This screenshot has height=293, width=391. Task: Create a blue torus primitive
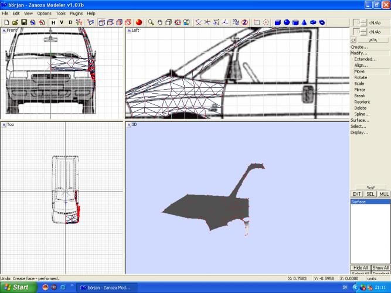(313, 22)
